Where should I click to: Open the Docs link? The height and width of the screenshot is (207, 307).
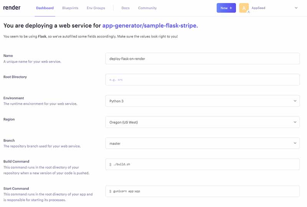click(x=125, y=8)
